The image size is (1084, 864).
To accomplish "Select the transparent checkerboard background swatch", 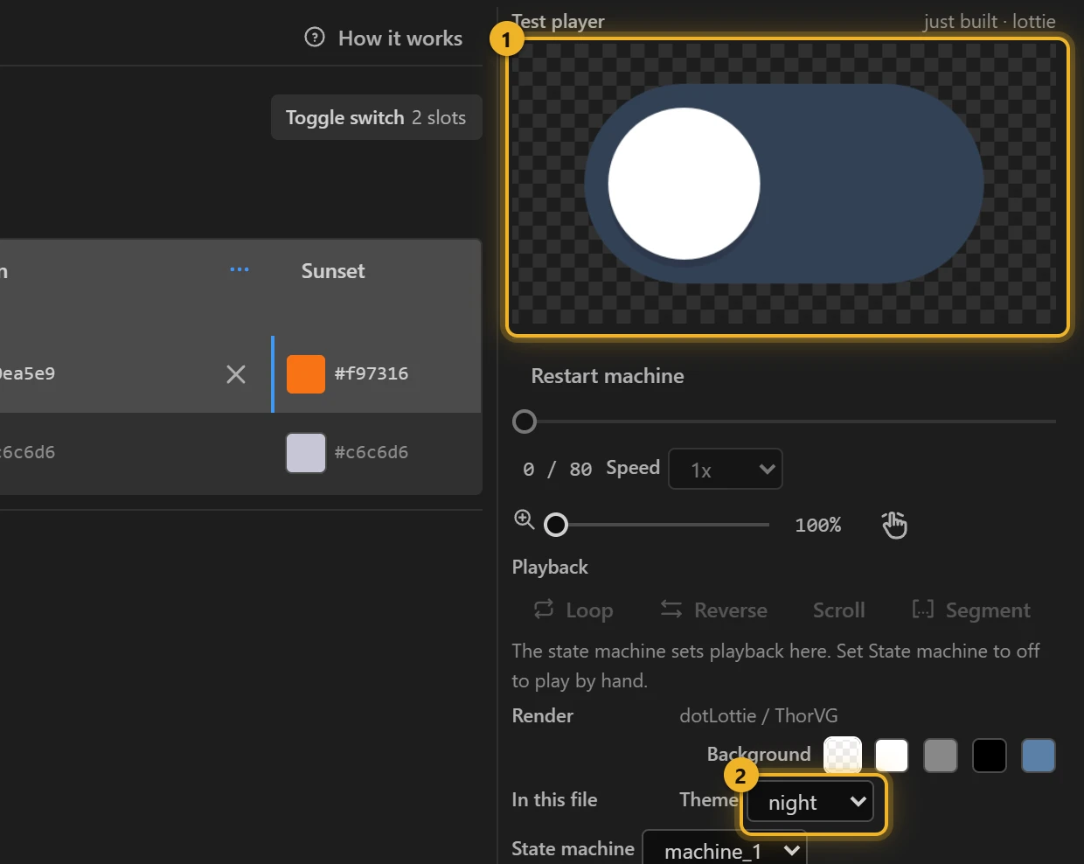I will pos(843,756).
